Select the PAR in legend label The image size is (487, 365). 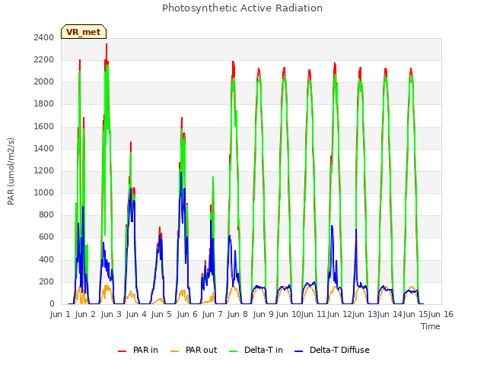[x=145, y=350]
